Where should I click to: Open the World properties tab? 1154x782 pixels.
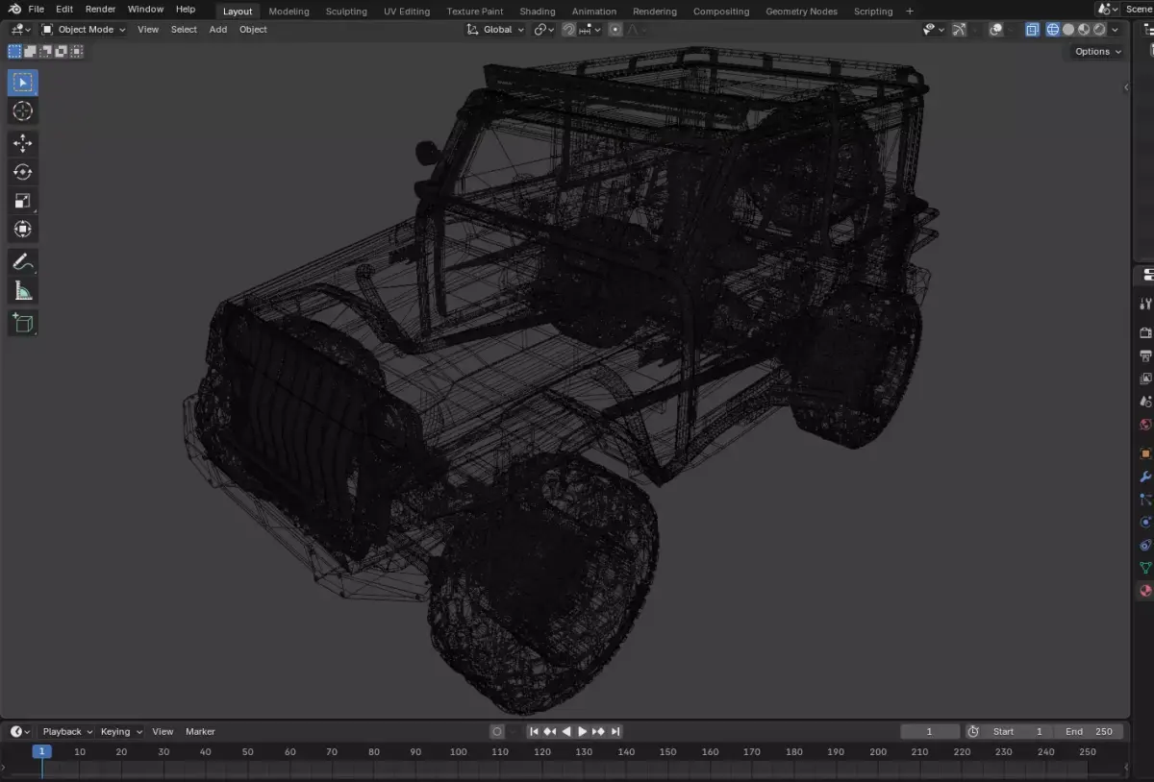click(x=1144, y=425)
